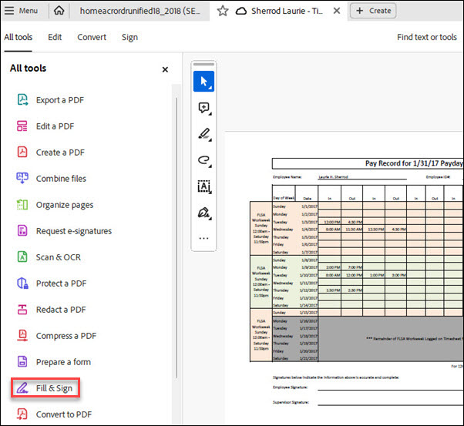Select the arrow selection tool
The height and width of the screenshot is (426, 464).
(203, 81)
